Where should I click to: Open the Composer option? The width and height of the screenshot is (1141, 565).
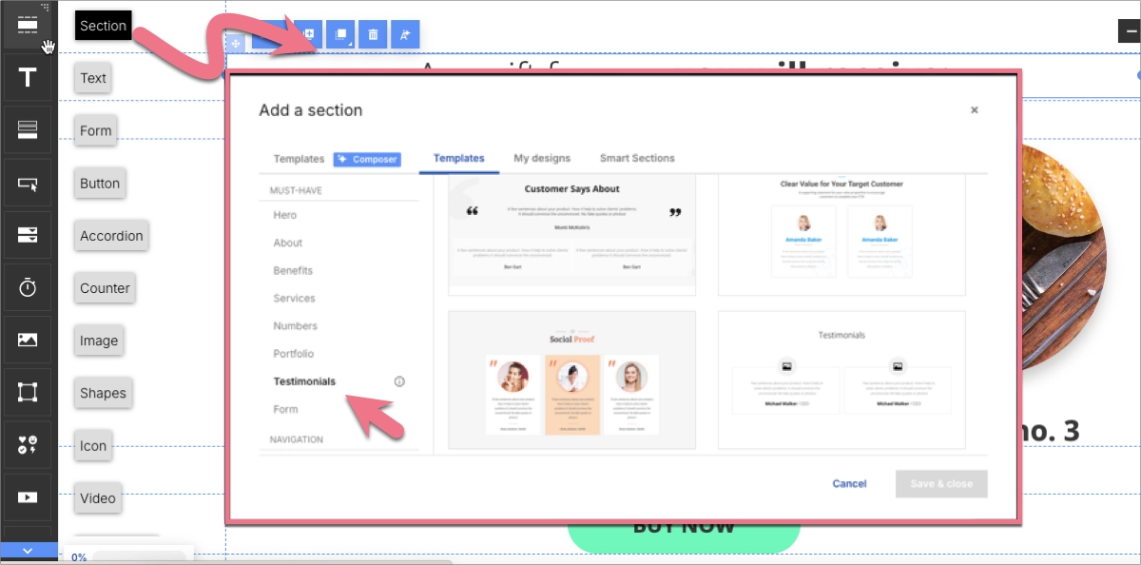tap(367, 159)
